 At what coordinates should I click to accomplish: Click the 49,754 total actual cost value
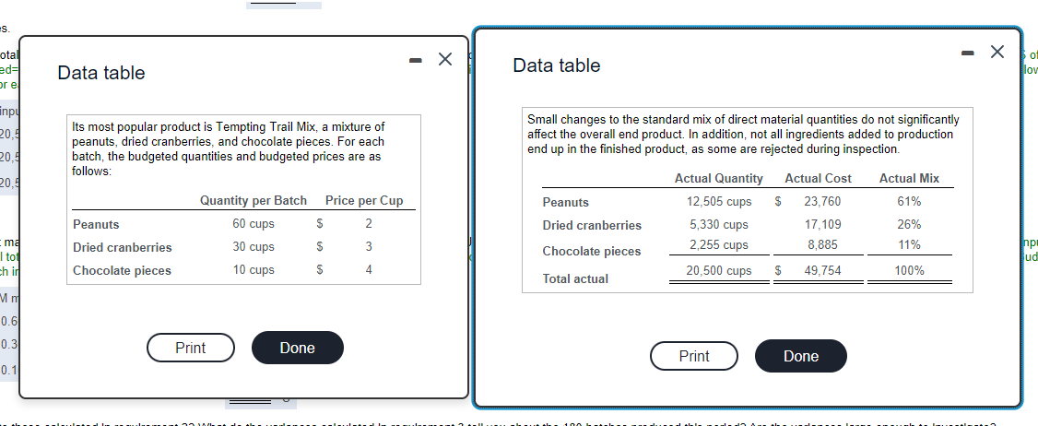[x=821, y=271]
